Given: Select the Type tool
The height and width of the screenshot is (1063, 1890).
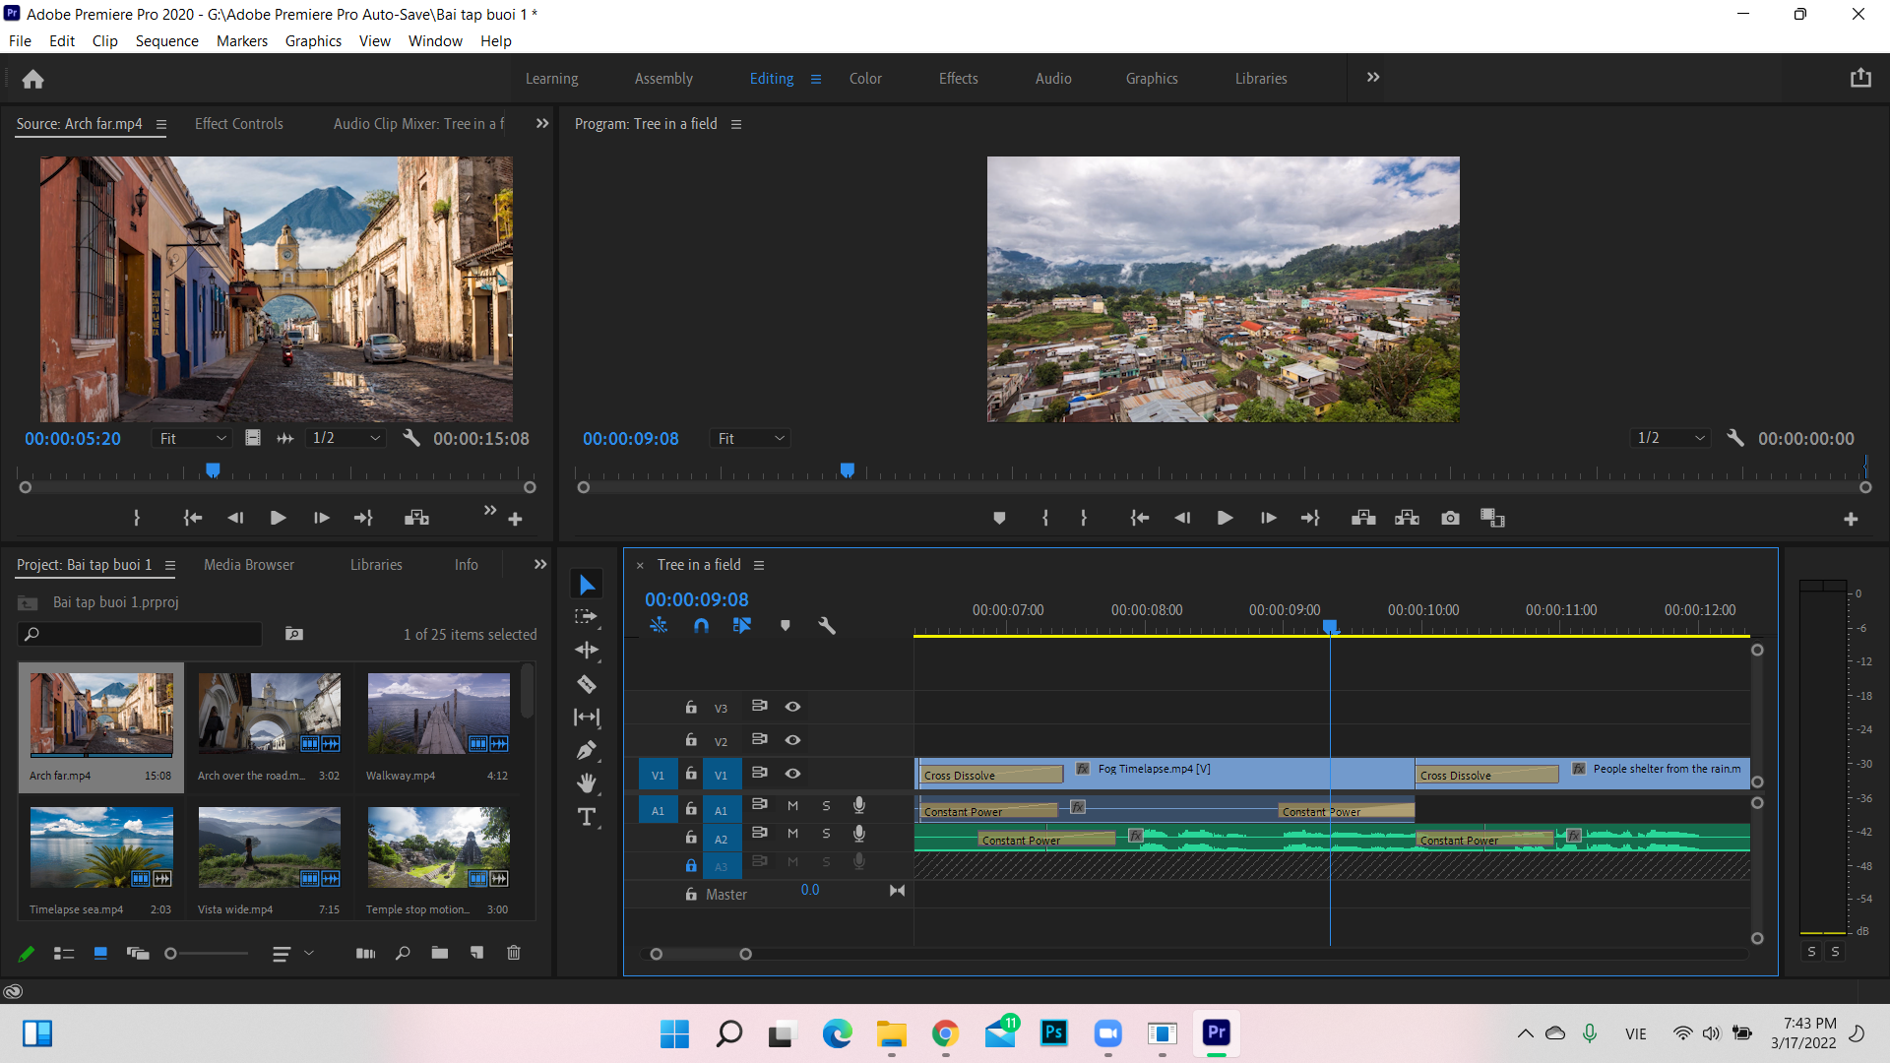Looking at the screenshot, I should click(587, 817).
